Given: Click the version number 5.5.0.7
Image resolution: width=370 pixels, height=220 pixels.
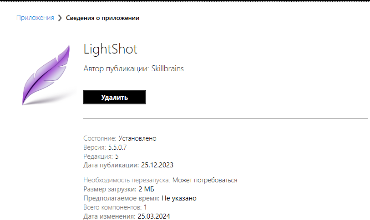Looking at the screenshot, I should pos(118,147).
